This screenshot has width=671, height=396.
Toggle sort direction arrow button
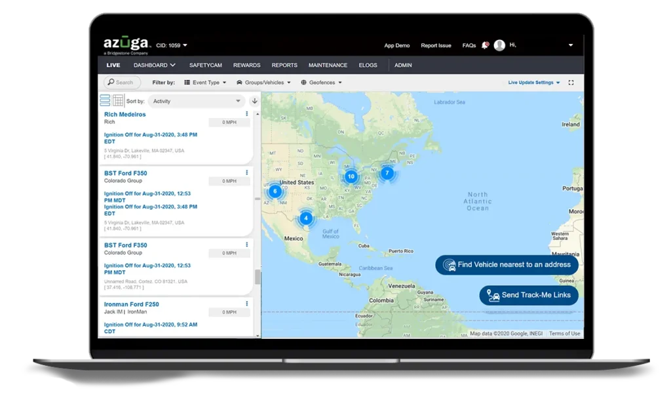[x=254, y=101]
